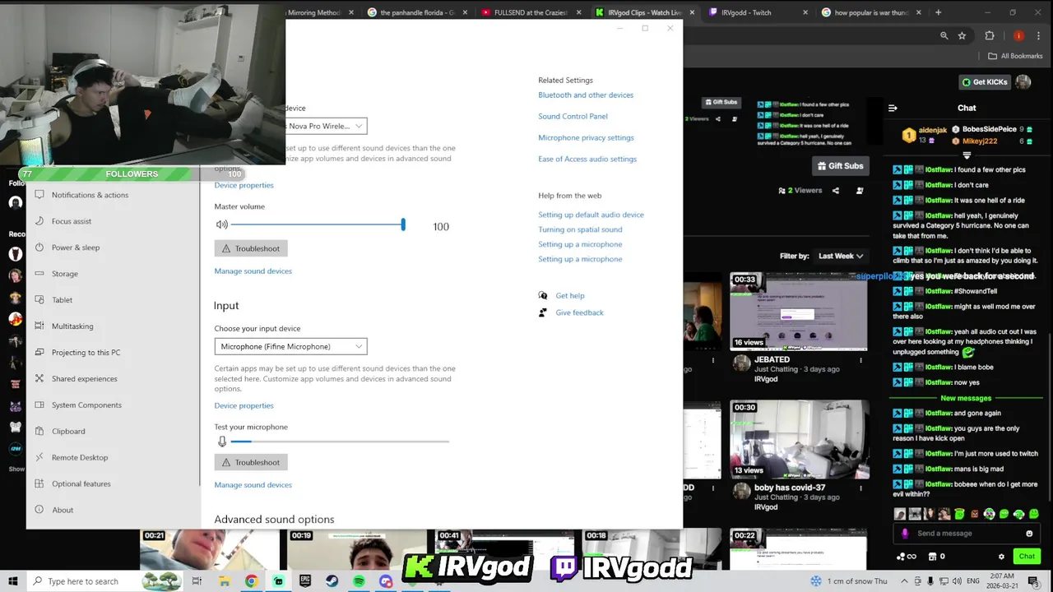Bookmark this page with the star icon
1053x592 pixels.
[x=962, y=36]
